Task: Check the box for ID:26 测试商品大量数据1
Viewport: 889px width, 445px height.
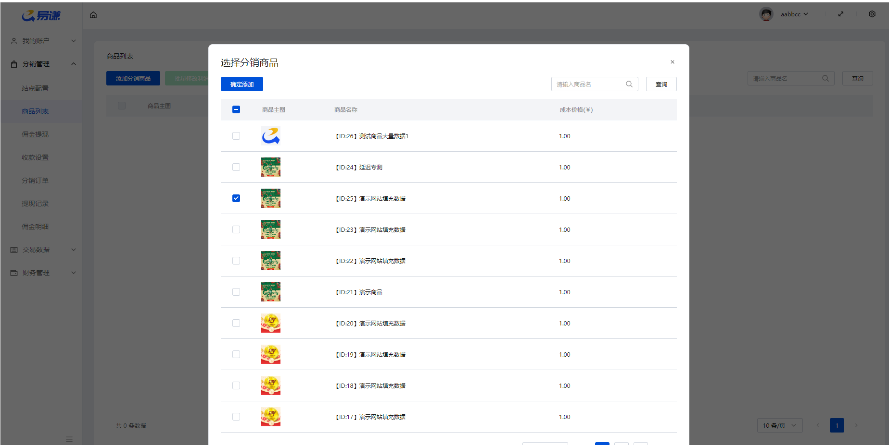Action: (x=236, y=136)
